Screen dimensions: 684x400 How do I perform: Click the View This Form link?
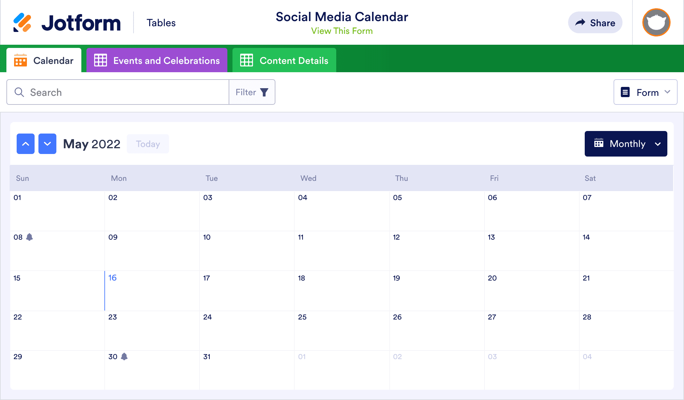click(341, 31)
